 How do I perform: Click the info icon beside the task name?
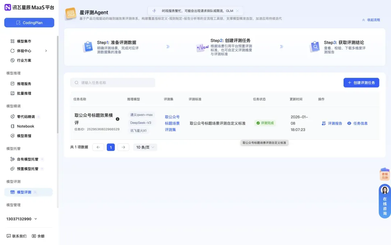[117, 119]
